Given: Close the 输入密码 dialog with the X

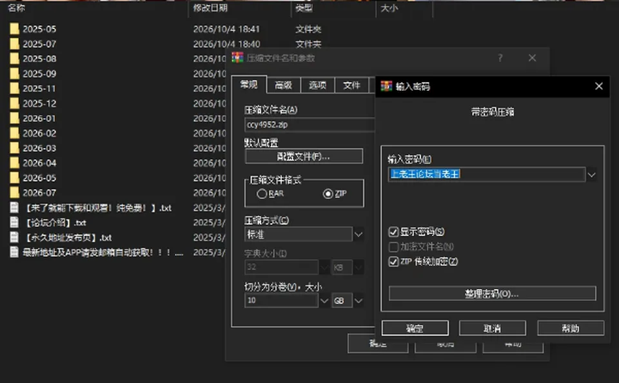Looking at the screenshot, I should tap(598, 86).
